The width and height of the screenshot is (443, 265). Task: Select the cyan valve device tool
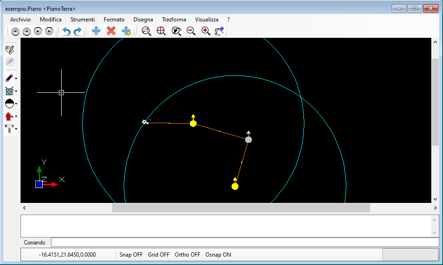[9, 91]
